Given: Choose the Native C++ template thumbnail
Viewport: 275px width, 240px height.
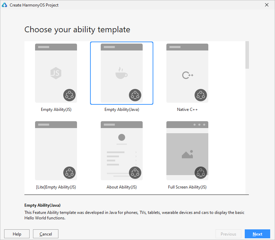Looking at the screenshot, I should (187, 73).
